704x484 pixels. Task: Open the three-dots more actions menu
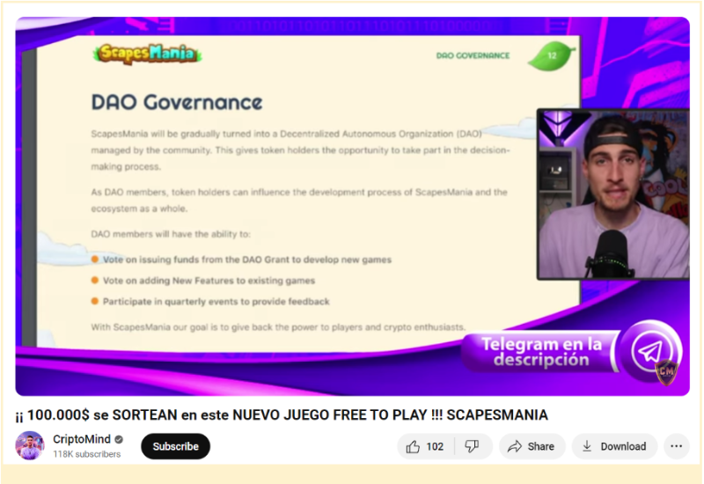click(676, 446)
